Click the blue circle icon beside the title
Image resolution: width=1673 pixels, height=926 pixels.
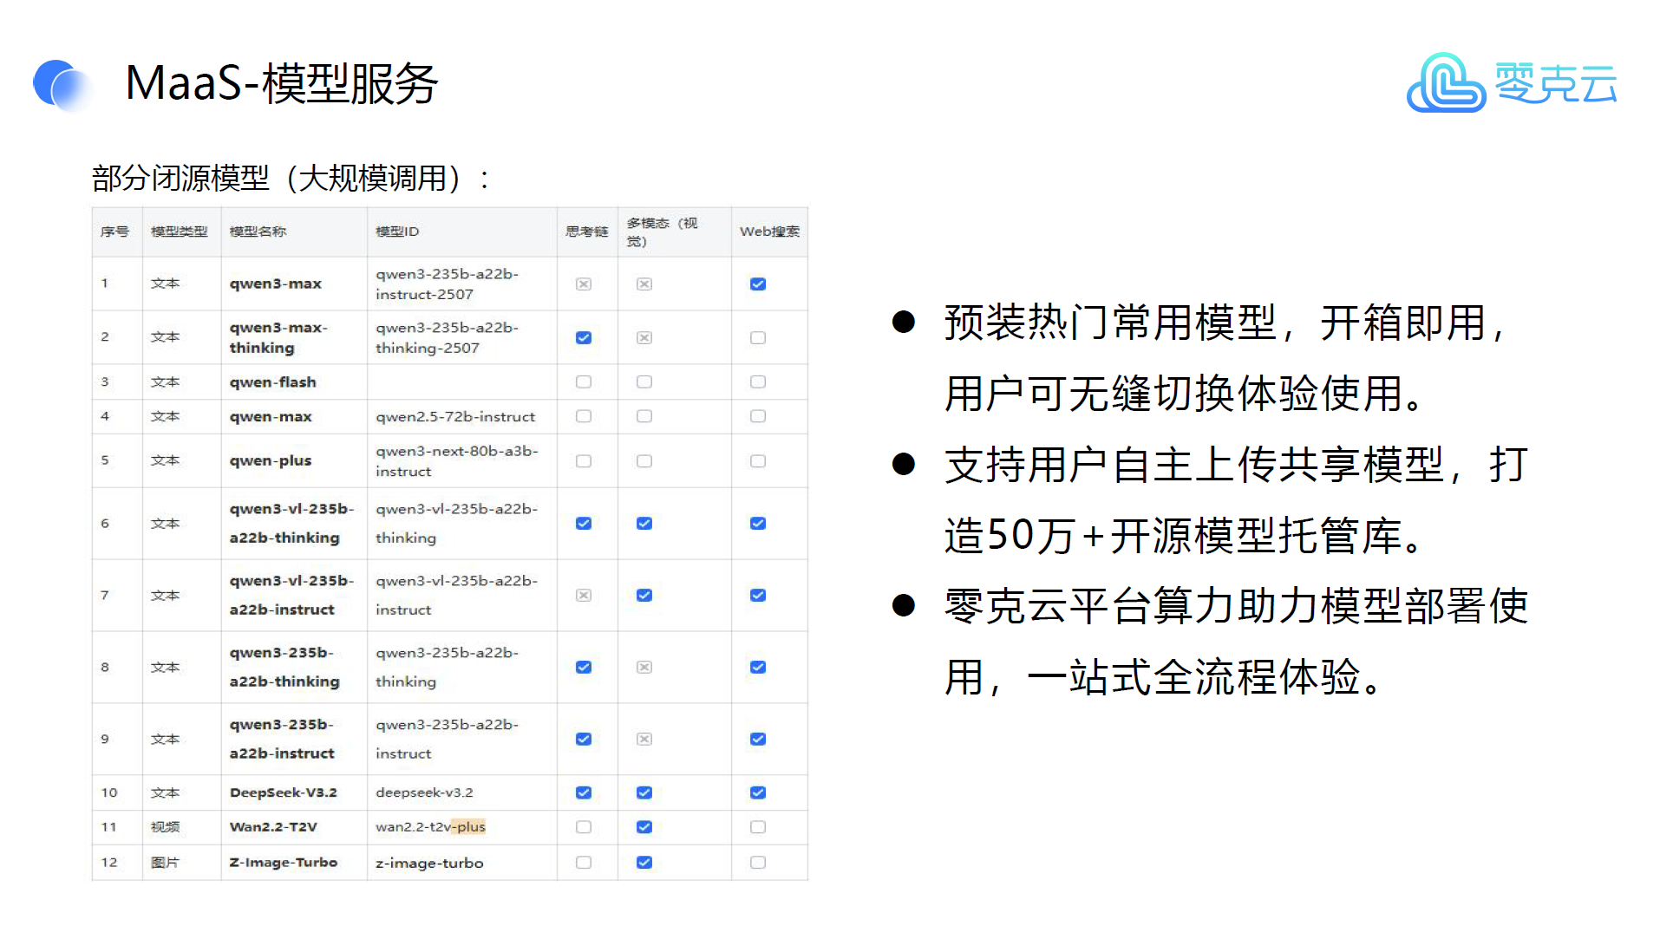(59, 85)
